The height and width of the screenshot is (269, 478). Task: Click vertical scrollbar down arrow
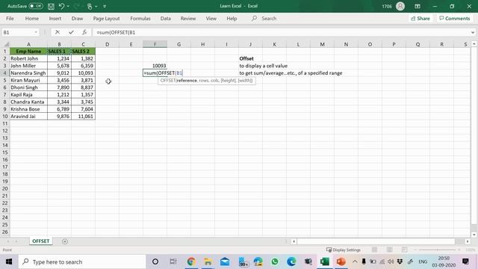click(x=474, y=235)
